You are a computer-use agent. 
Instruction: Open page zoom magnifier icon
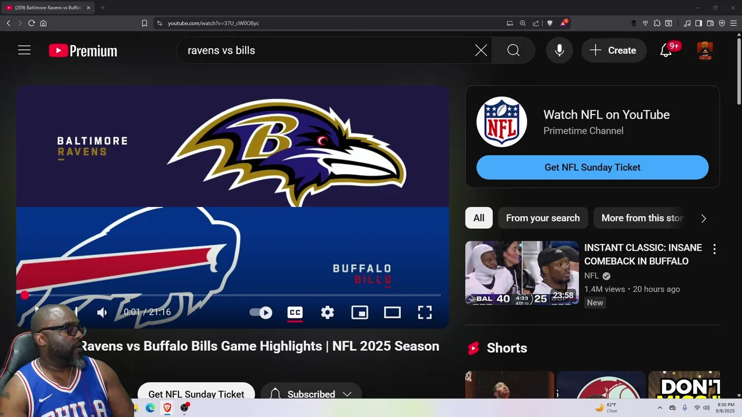click(x=522, y=23)
